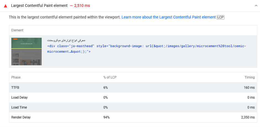Click the 94% of LCP value

[x=107, y=117]
